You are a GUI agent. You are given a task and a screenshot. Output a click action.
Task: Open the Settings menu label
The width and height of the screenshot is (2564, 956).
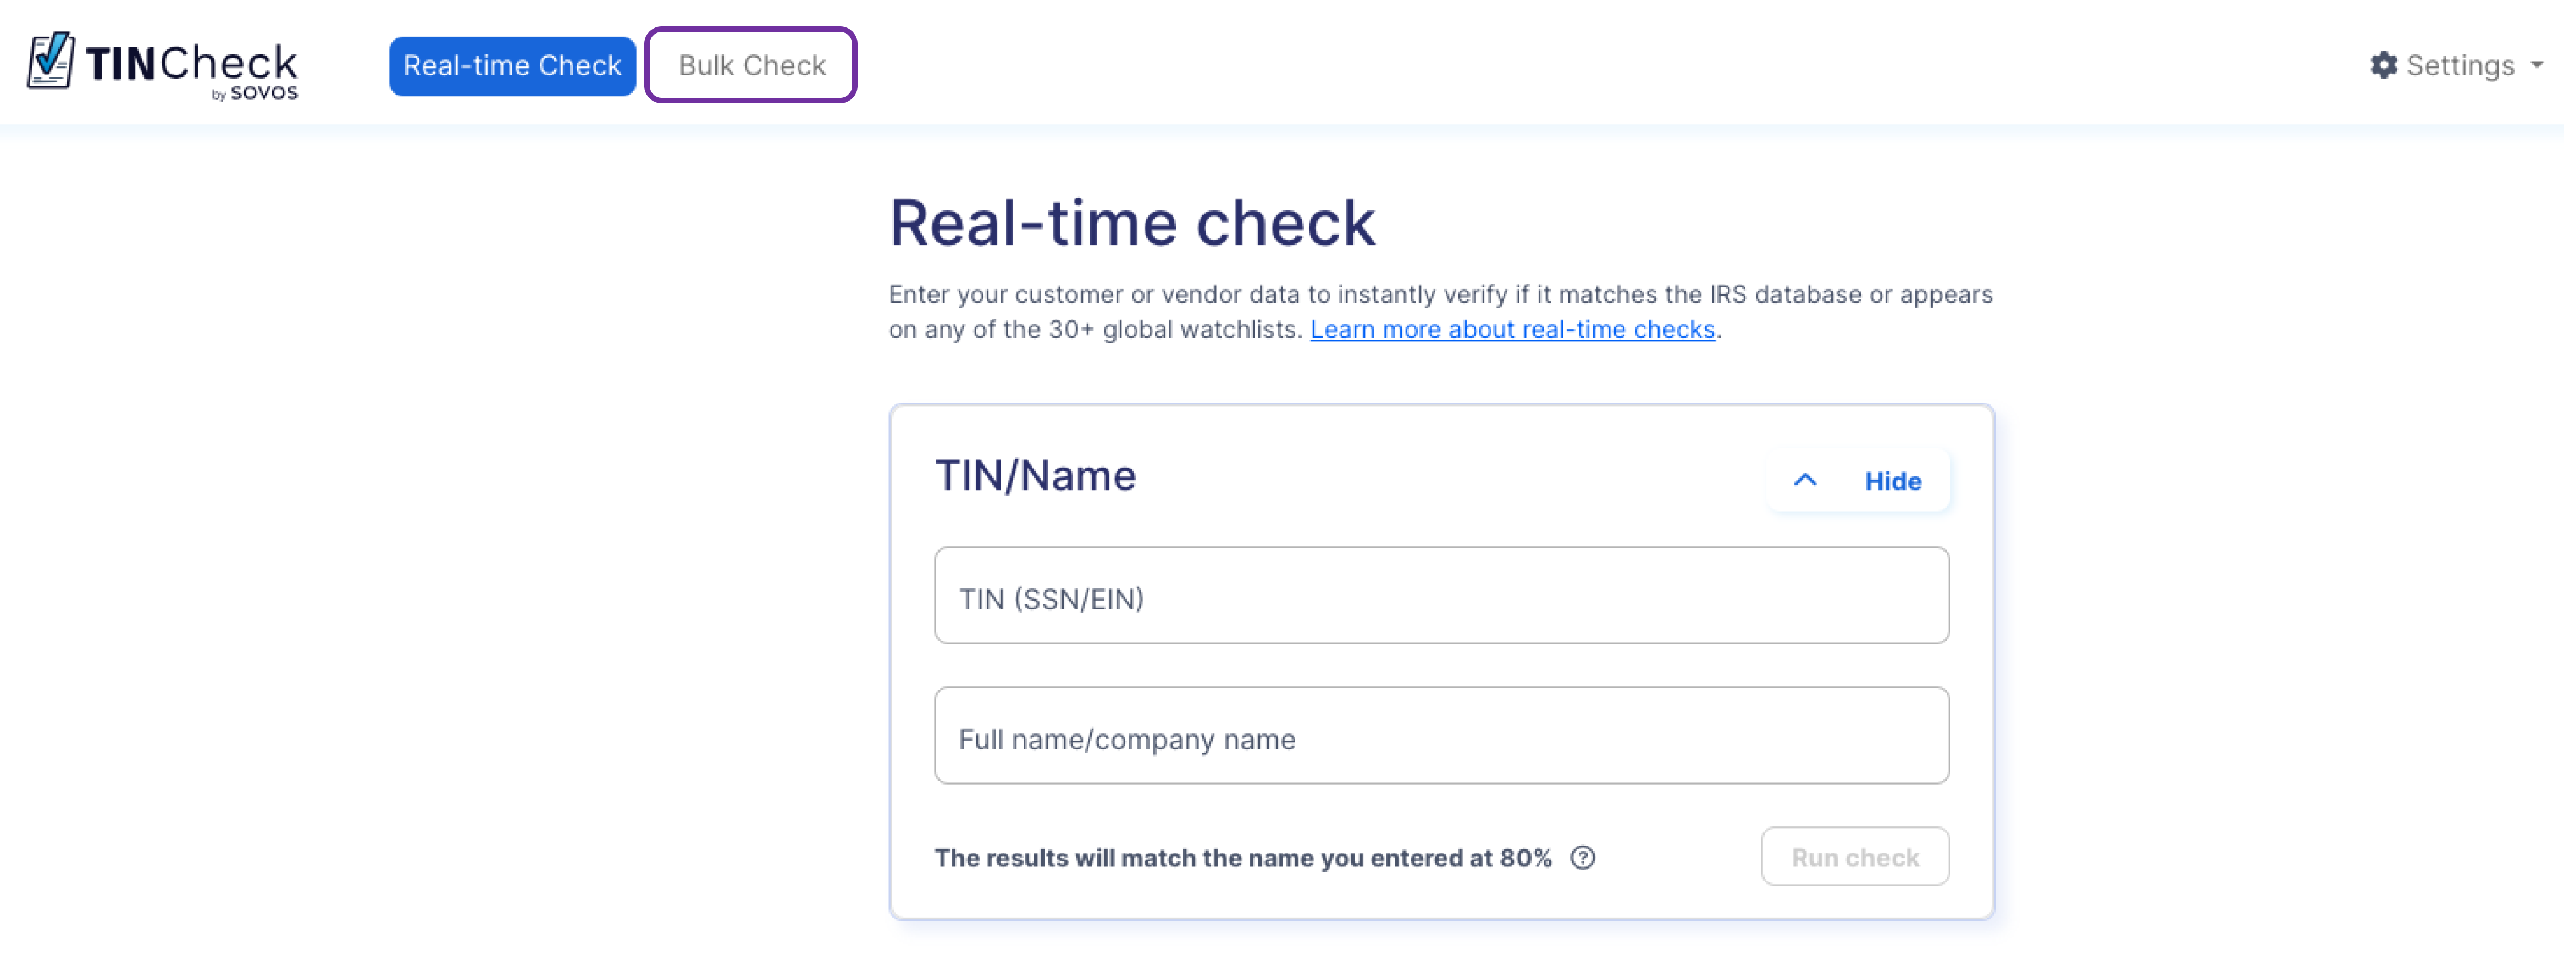(2460, 66)
